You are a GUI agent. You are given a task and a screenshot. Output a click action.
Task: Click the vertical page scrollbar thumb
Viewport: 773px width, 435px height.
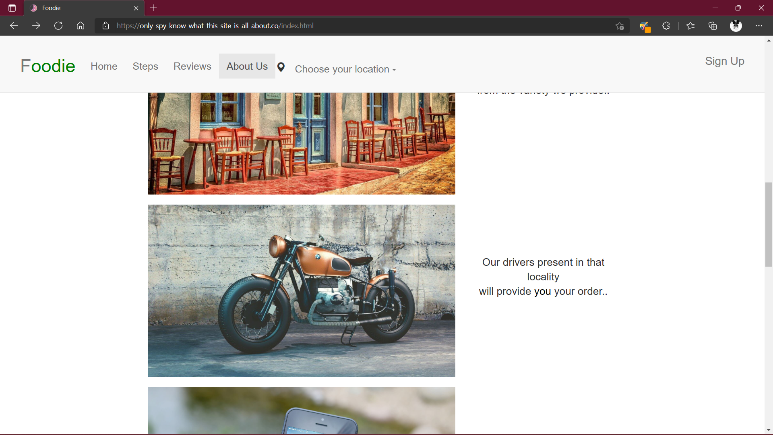tap(769, 224)
